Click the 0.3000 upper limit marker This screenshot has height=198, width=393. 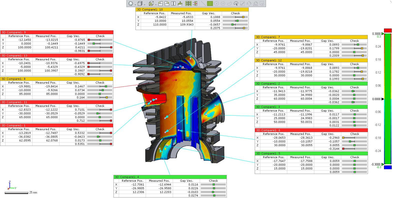[x=383, y=34]
